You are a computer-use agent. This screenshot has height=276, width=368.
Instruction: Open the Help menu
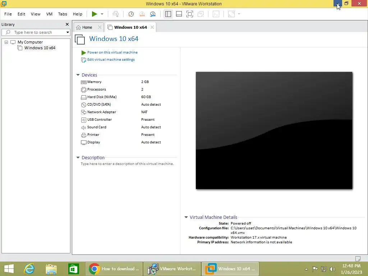[x=78, y=14]
